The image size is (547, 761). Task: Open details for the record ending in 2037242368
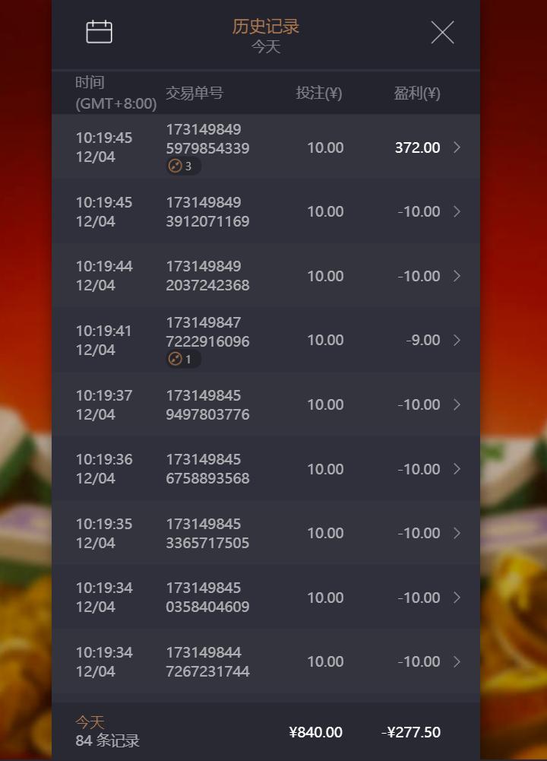coord(457,276)
